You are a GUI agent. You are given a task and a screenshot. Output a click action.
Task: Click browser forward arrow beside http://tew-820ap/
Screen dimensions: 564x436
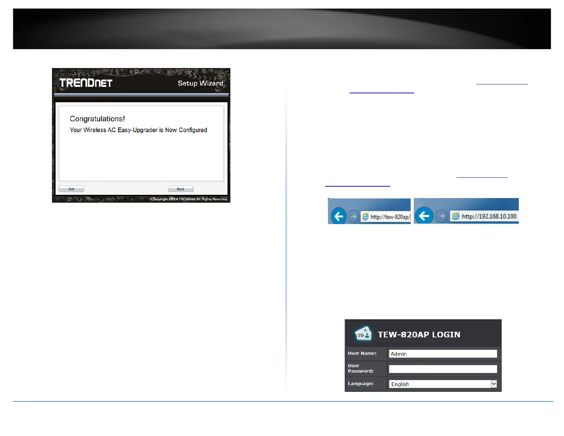353,216
